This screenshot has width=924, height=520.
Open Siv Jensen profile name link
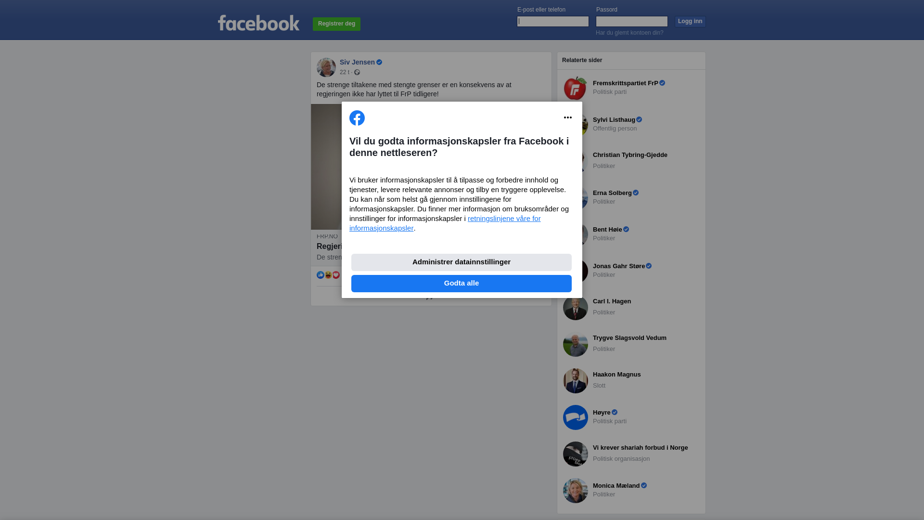point(357,62)
